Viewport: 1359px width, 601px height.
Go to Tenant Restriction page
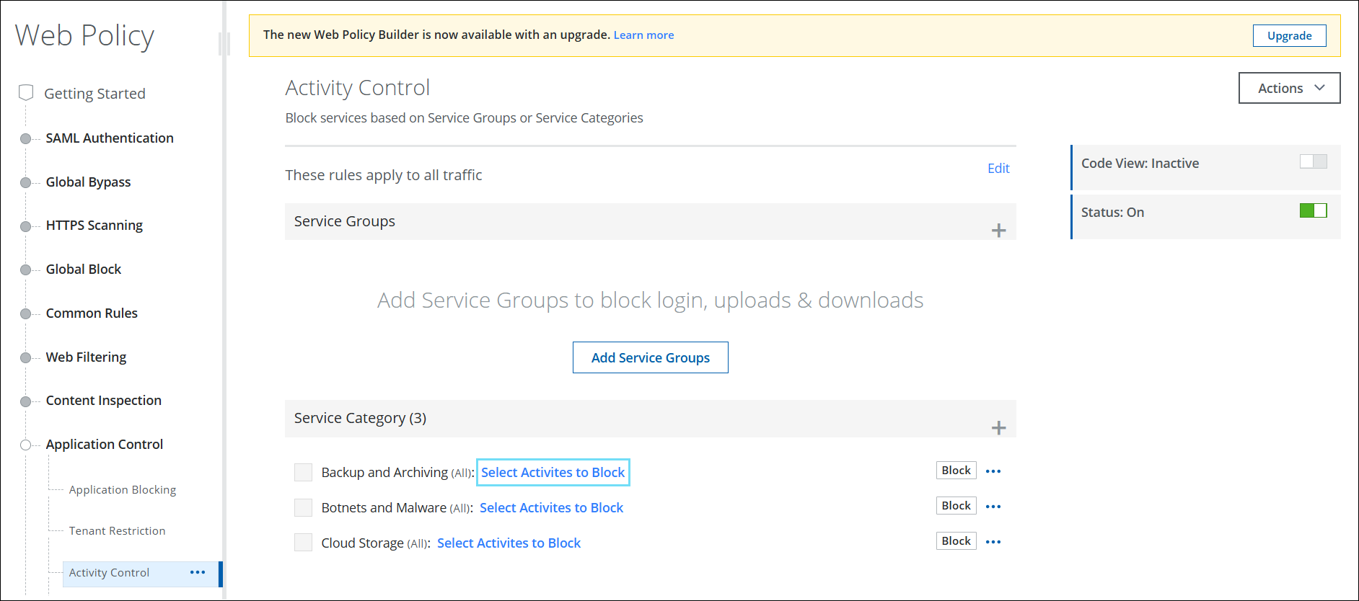117,531
